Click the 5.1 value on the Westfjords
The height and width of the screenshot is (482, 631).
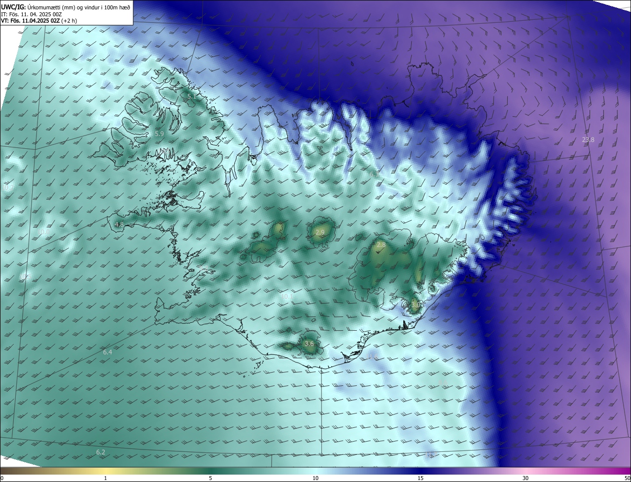[x=192, y=97]
